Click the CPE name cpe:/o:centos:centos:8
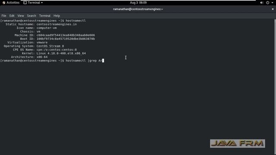This screenshot has height=155, width=276. [56, 50]
